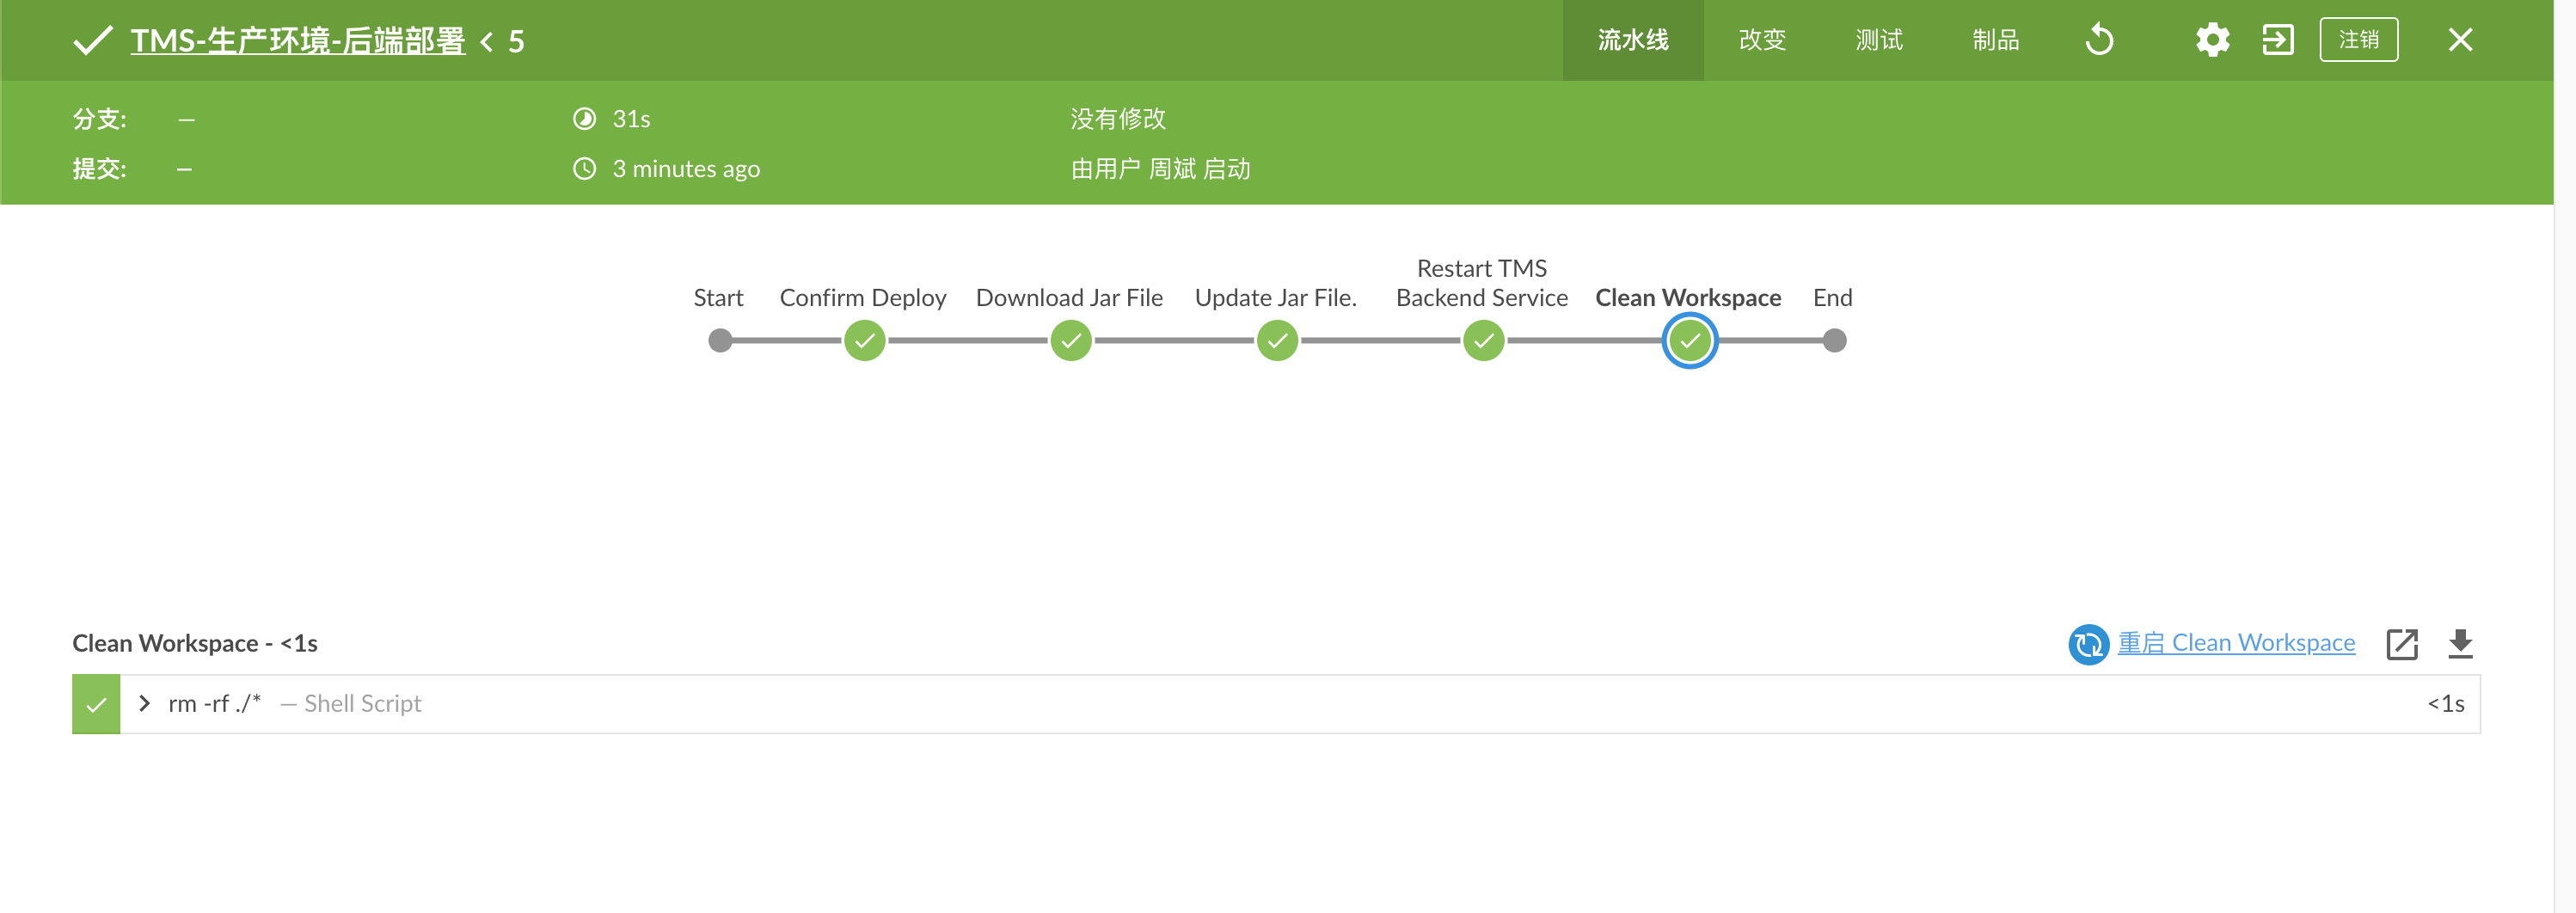Open the 制品 tab
This screenshot has height=913, width=2576.
click(x=1995, y=40)
